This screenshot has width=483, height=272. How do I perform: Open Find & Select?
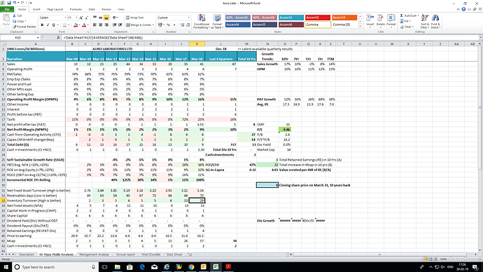[x=435, y=22]
